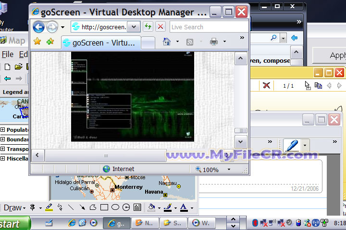The image size is (346, 230).
Task: Select the Line drawing tool
Action: coord(71,207)
